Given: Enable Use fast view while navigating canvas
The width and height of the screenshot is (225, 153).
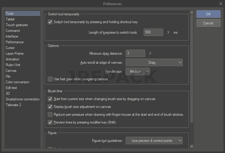Looking at the screenshot, I should pyautogui.click(x=50, y=79).
